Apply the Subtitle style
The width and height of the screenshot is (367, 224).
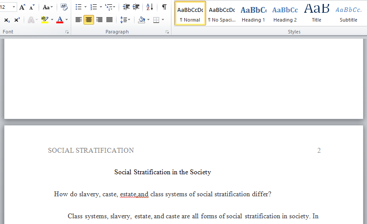point(349,13)
